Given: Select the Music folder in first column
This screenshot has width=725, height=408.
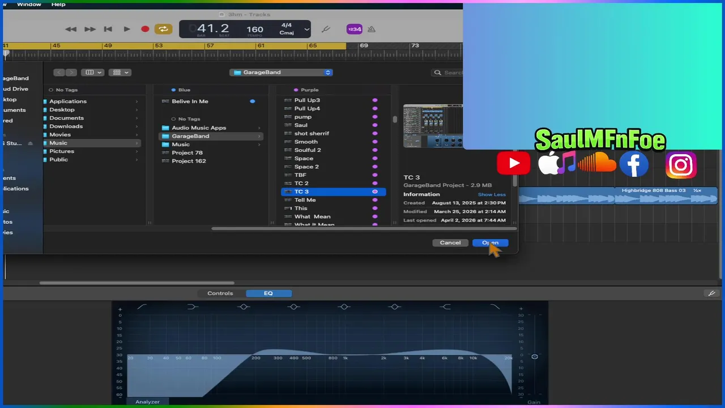Looking at the screenshot, I should click(x=92, y=143).
